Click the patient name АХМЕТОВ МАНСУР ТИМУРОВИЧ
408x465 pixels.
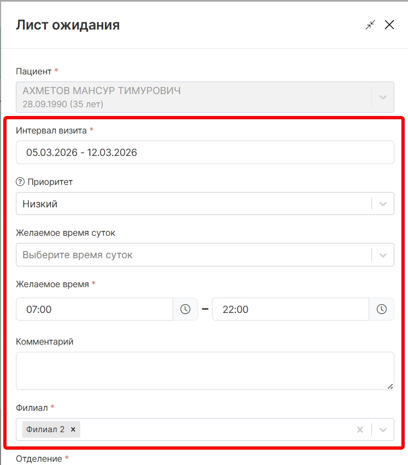pos(102,91)
